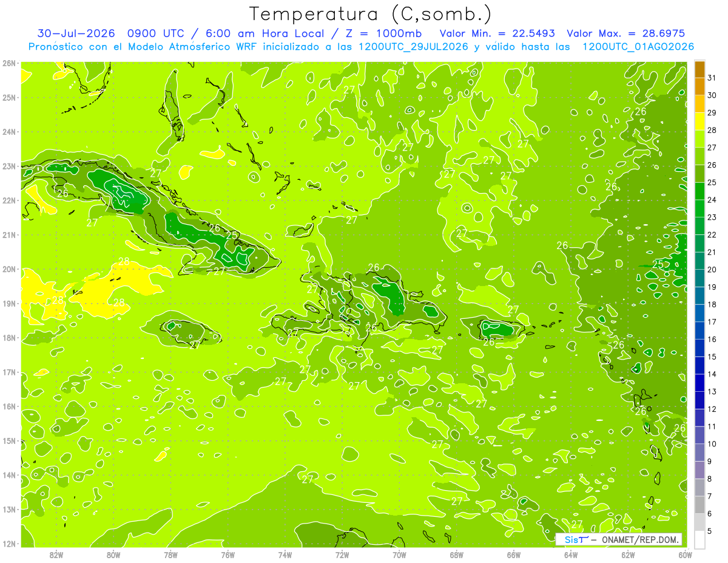The height and width of the screenshot is (563, 728).
Task: Click the '70W' longitude axis label
Action: point(399,554)
